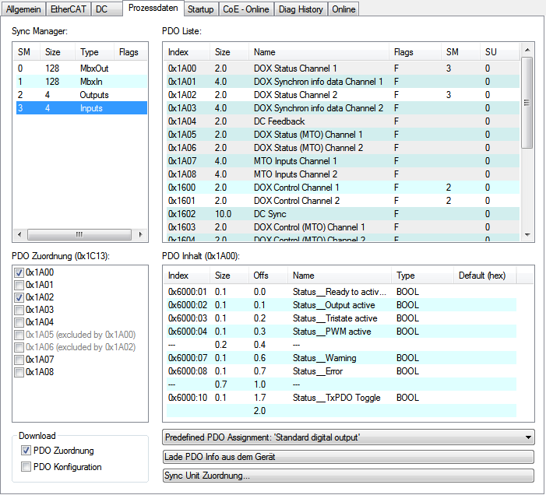
Task: Select the Inputs row in Sync Manager
Action: pyautogui.click(x=82, y=108)
